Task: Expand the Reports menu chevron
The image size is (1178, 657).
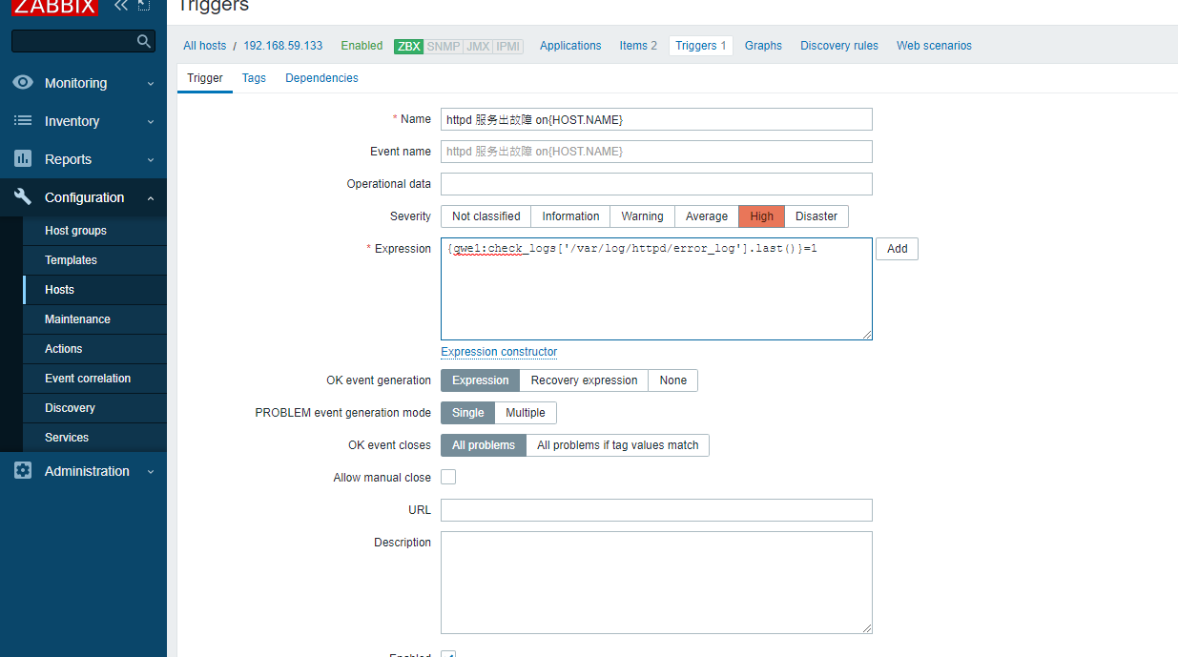Action: (x=151, y=160)
